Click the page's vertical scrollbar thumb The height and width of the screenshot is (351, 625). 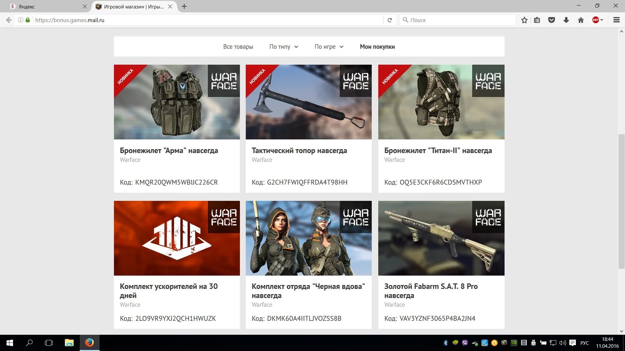click(621, 201)
